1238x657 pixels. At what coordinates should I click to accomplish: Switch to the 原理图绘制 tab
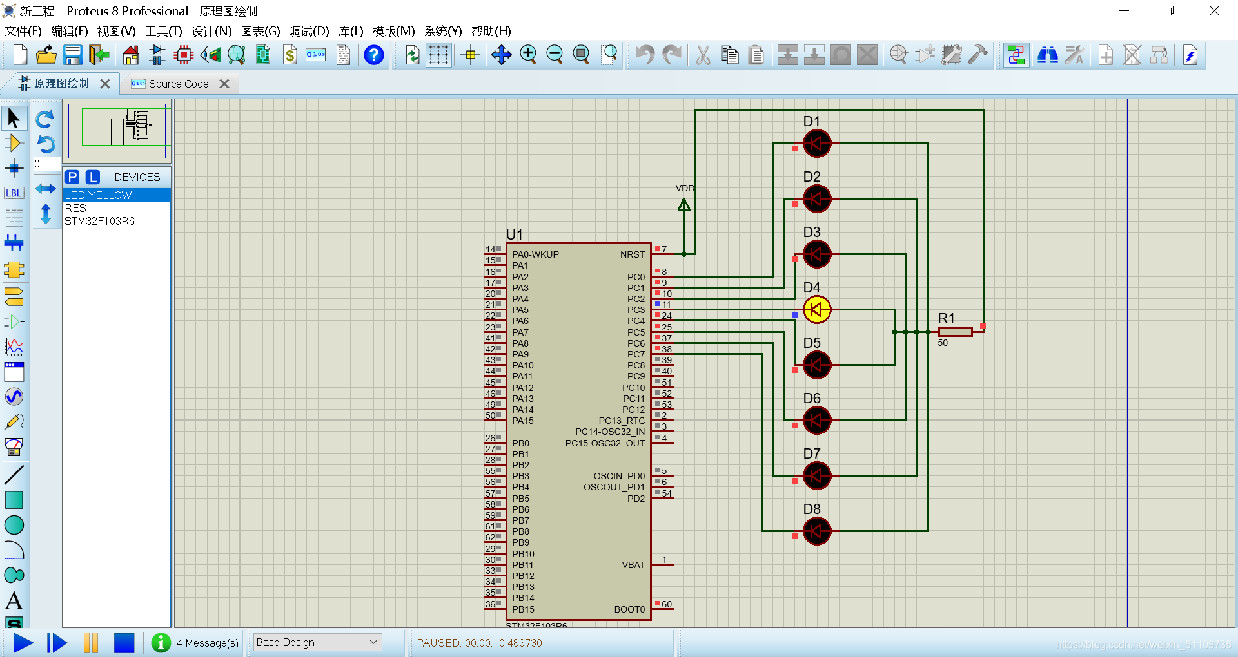point(62,84)
